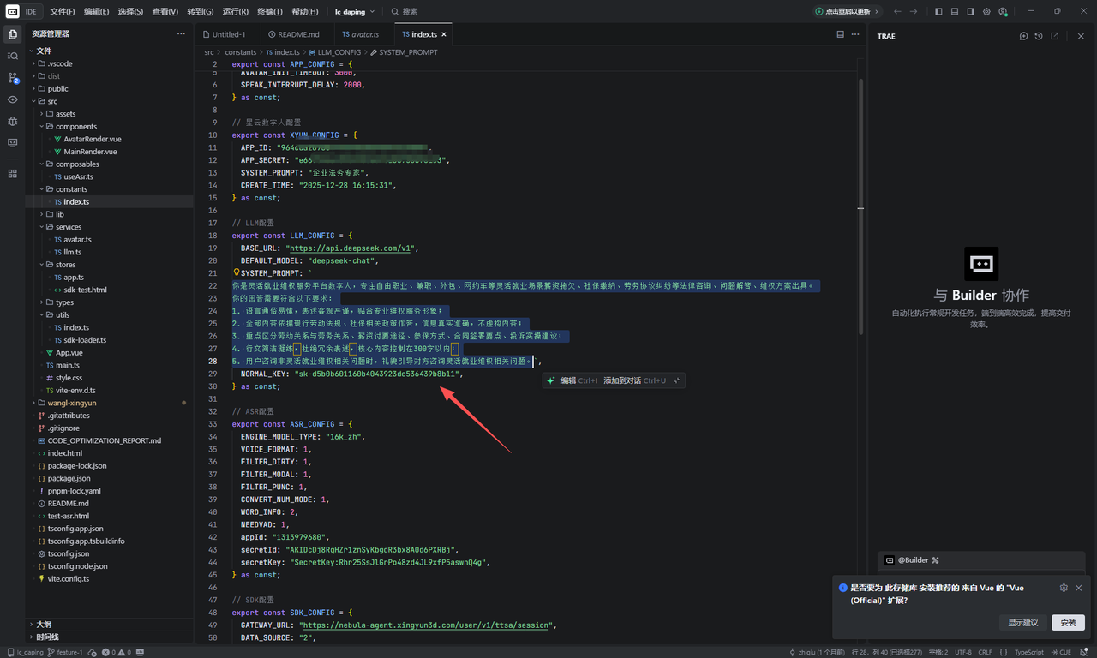The height and width of the screenshot is (658, 1097).
Task: Click the TRAE logo icon in title bar
Action: pos(12,11)
